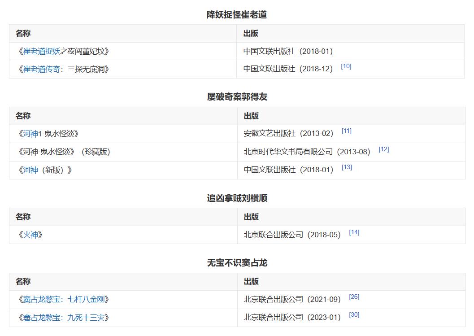The image size is (474, 336).
Task: Click the 降妖捉怪崔老道 table caption
Action: point(237,15)
